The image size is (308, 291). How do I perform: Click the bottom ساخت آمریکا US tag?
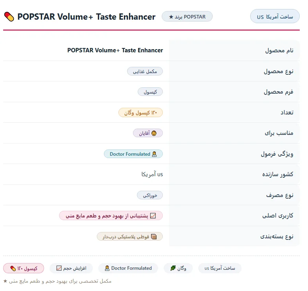pos(220,268)
